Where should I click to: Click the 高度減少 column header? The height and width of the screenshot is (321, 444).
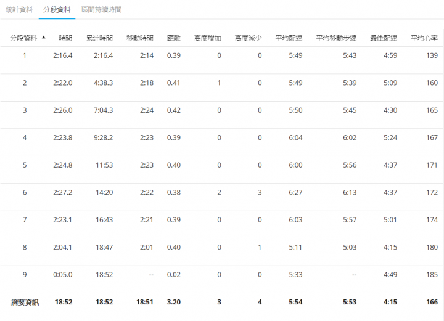pyautogui.click(x=248, y=38)
